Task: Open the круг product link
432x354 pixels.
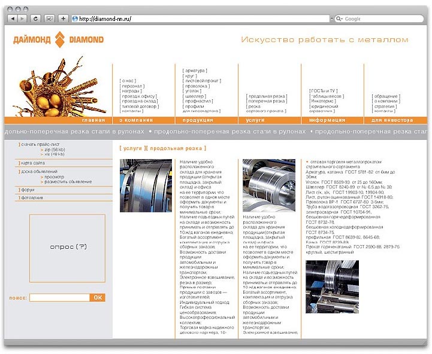Action: pyautogui.click(x=189, y=76)
